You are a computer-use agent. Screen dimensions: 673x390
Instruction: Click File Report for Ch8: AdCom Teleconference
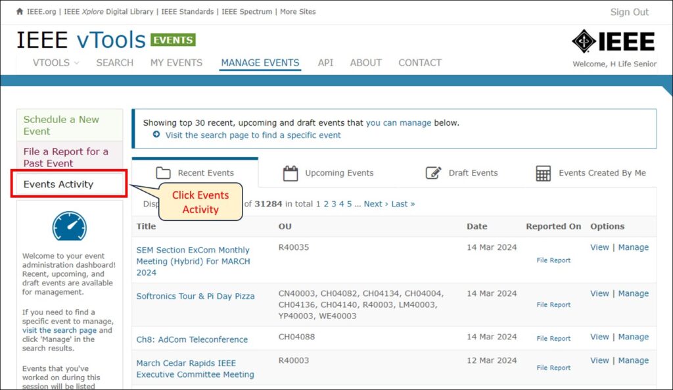(553, 339)
